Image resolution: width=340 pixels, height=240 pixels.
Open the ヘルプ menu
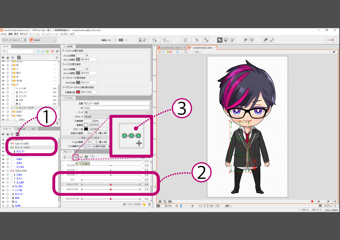72,34
